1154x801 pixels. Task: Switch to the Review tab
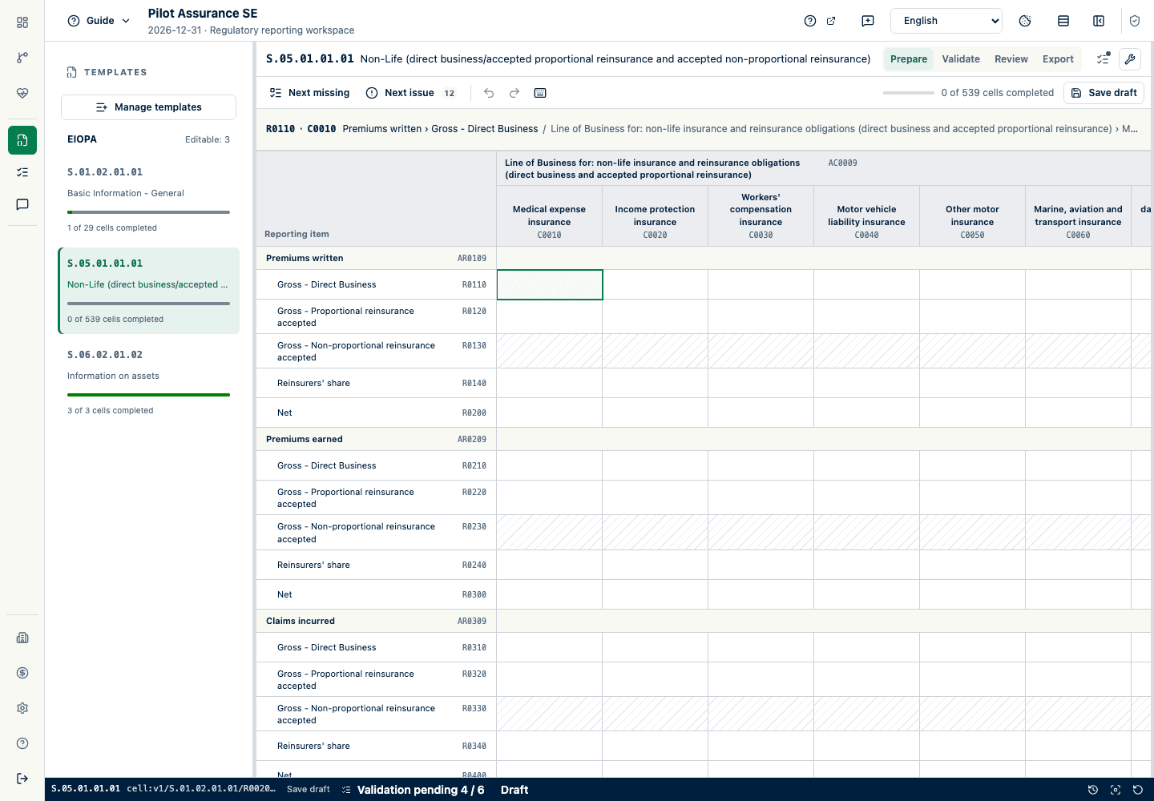click(x=1011, y=59)
